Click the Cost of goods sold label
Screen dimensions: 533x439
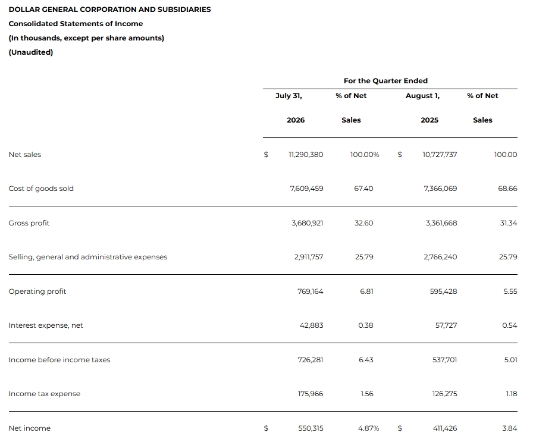pyautogui.click(x=41, y=189)
